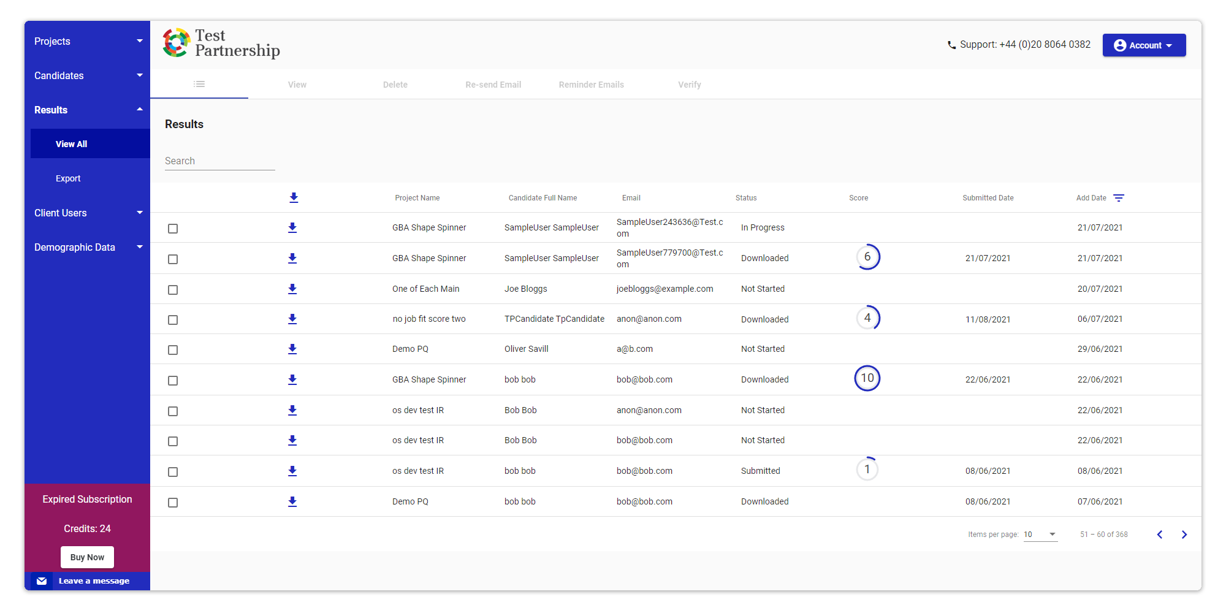
Task: Click the download-all icon in table header
Action: (294, 197)
